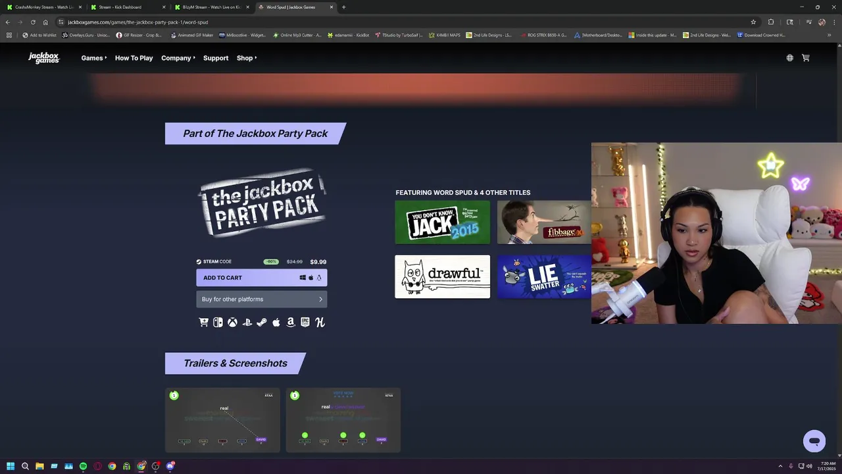
Task: Reload the page in Chrome
Action: tap(33, 22)
